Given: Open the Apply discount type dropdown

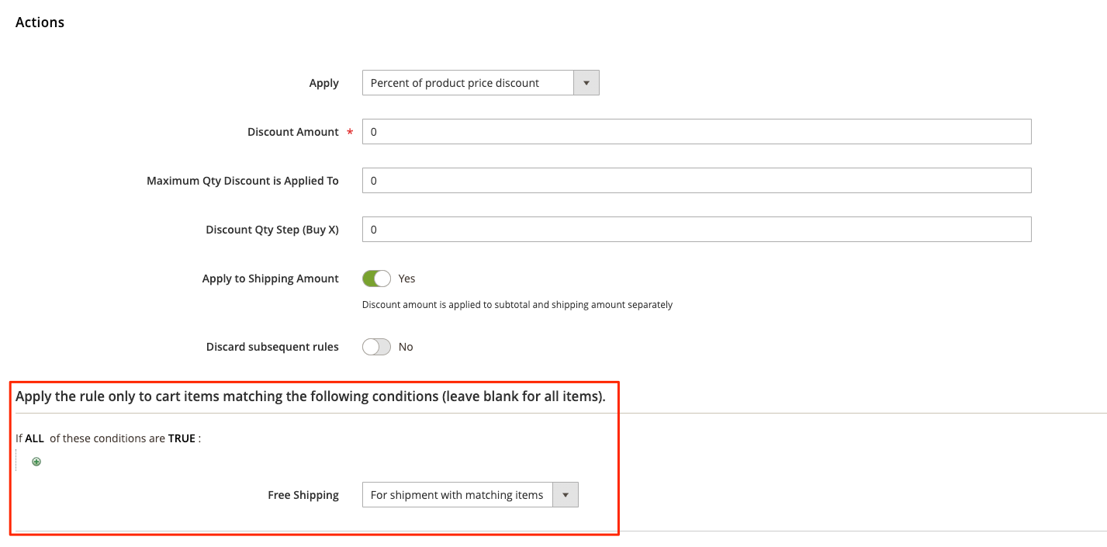Looking at the screenshot, I should [x=480, y=83].
